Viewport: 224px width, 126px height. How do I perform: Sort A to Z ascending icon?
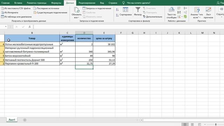coord(117,9)
